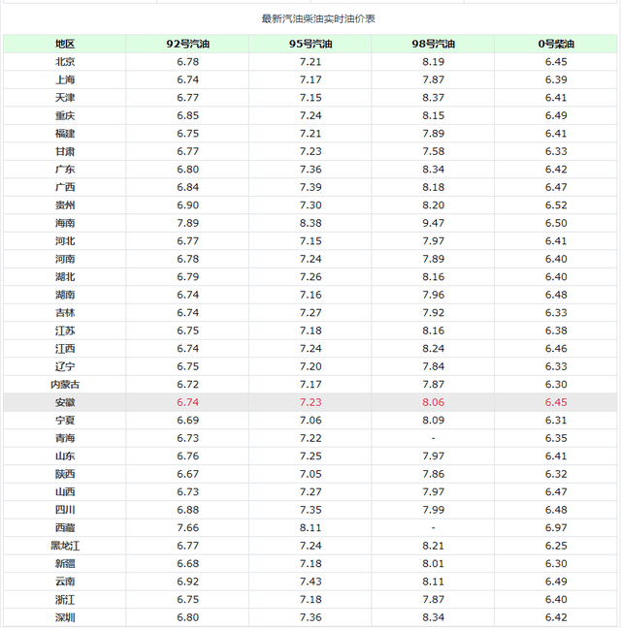The width and height of the screenshot is (621, 628).
Task: Click 青海's empty 98号汽油 dash cell
Action: 433,438
